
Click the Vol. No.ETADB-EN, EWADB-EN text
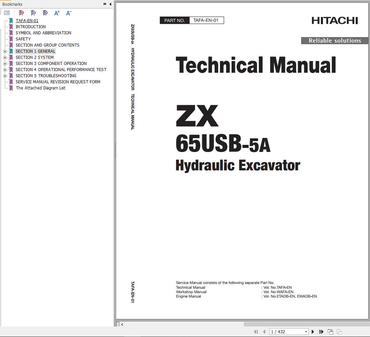point(290,296)
